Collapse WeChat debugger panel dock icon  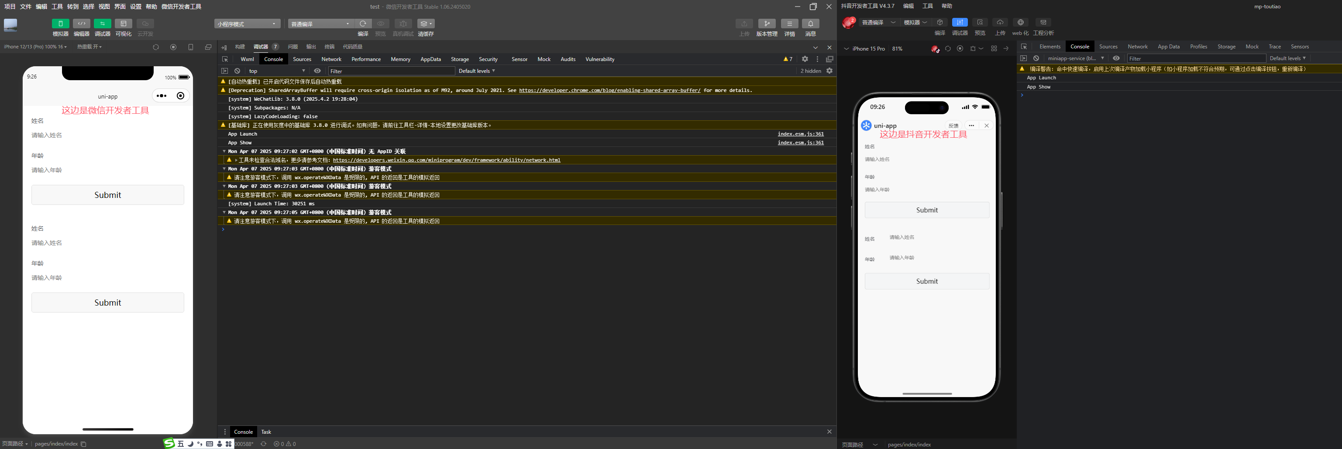[x=224, y=48]
